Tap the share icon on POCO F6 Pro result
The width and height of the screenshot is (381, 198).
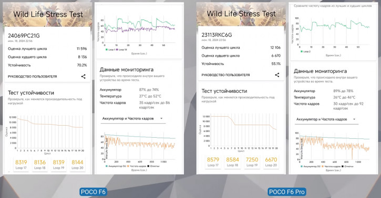click(x=277, y=75)
